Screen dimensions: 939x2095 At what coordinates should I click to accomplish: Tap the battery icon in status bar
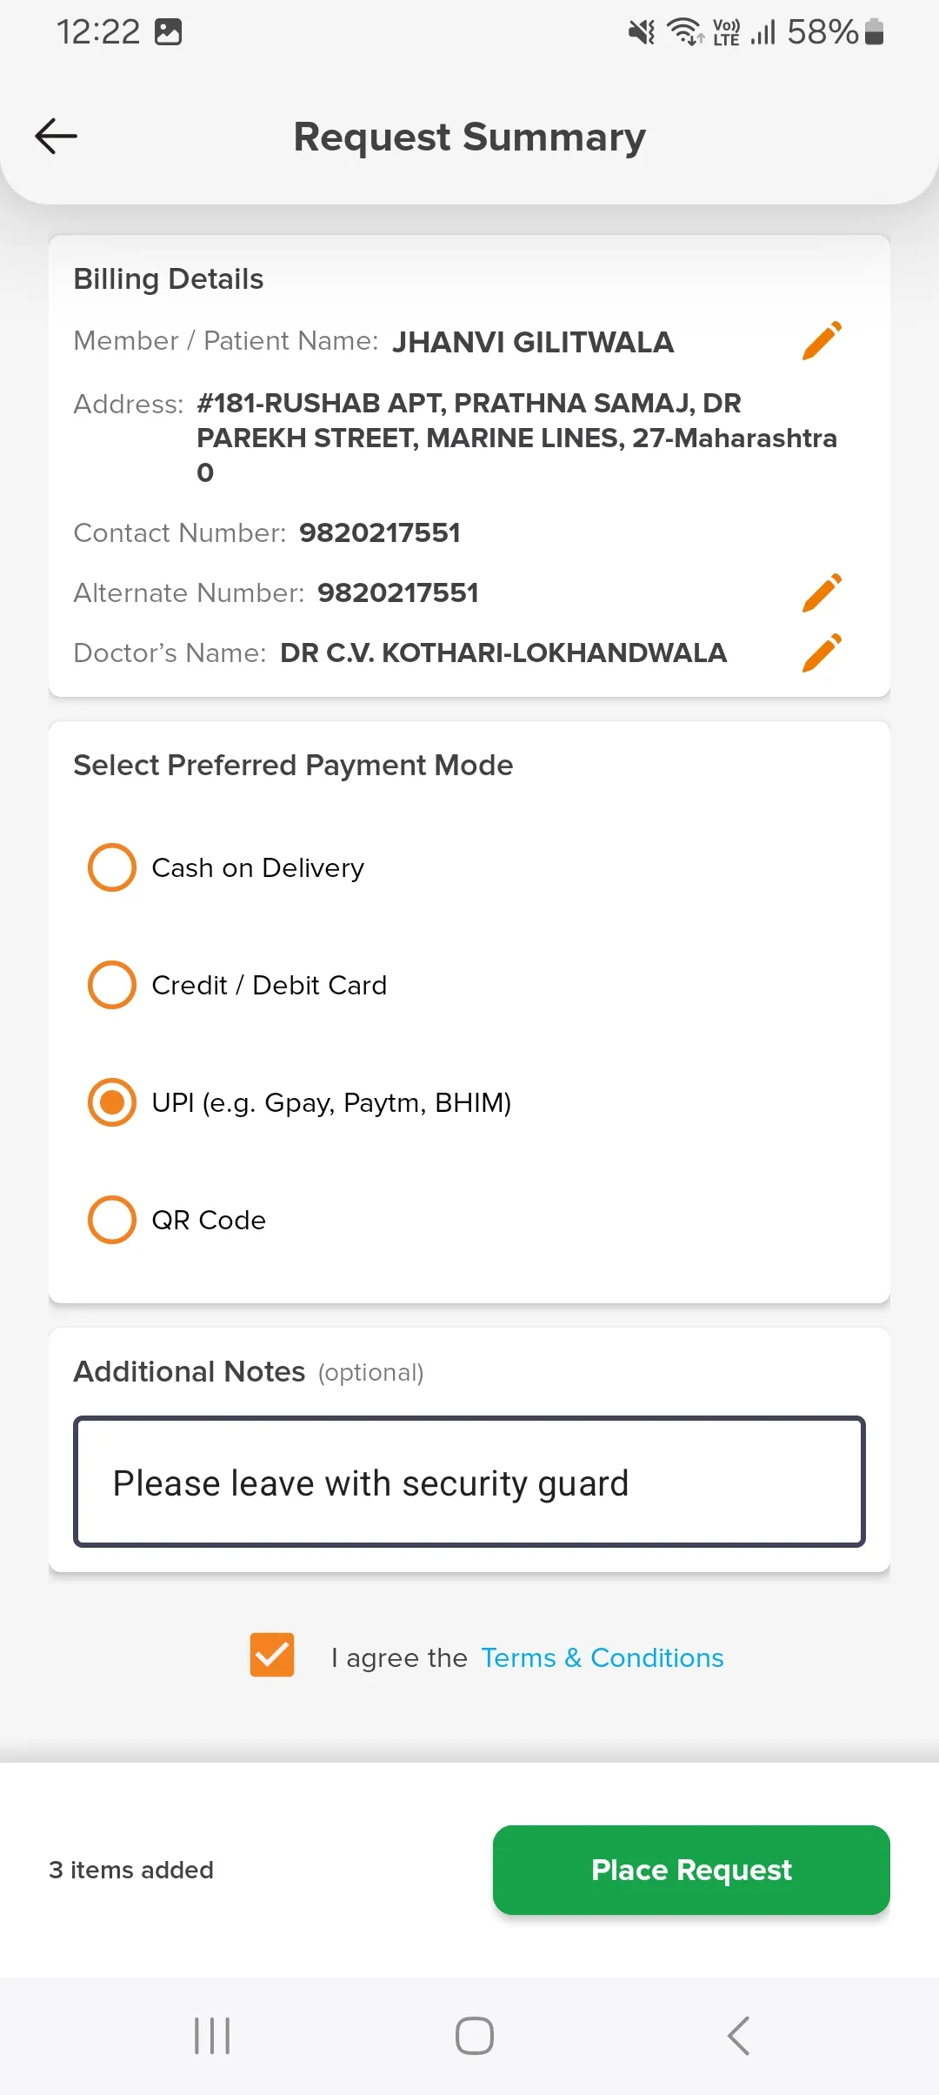875,32
